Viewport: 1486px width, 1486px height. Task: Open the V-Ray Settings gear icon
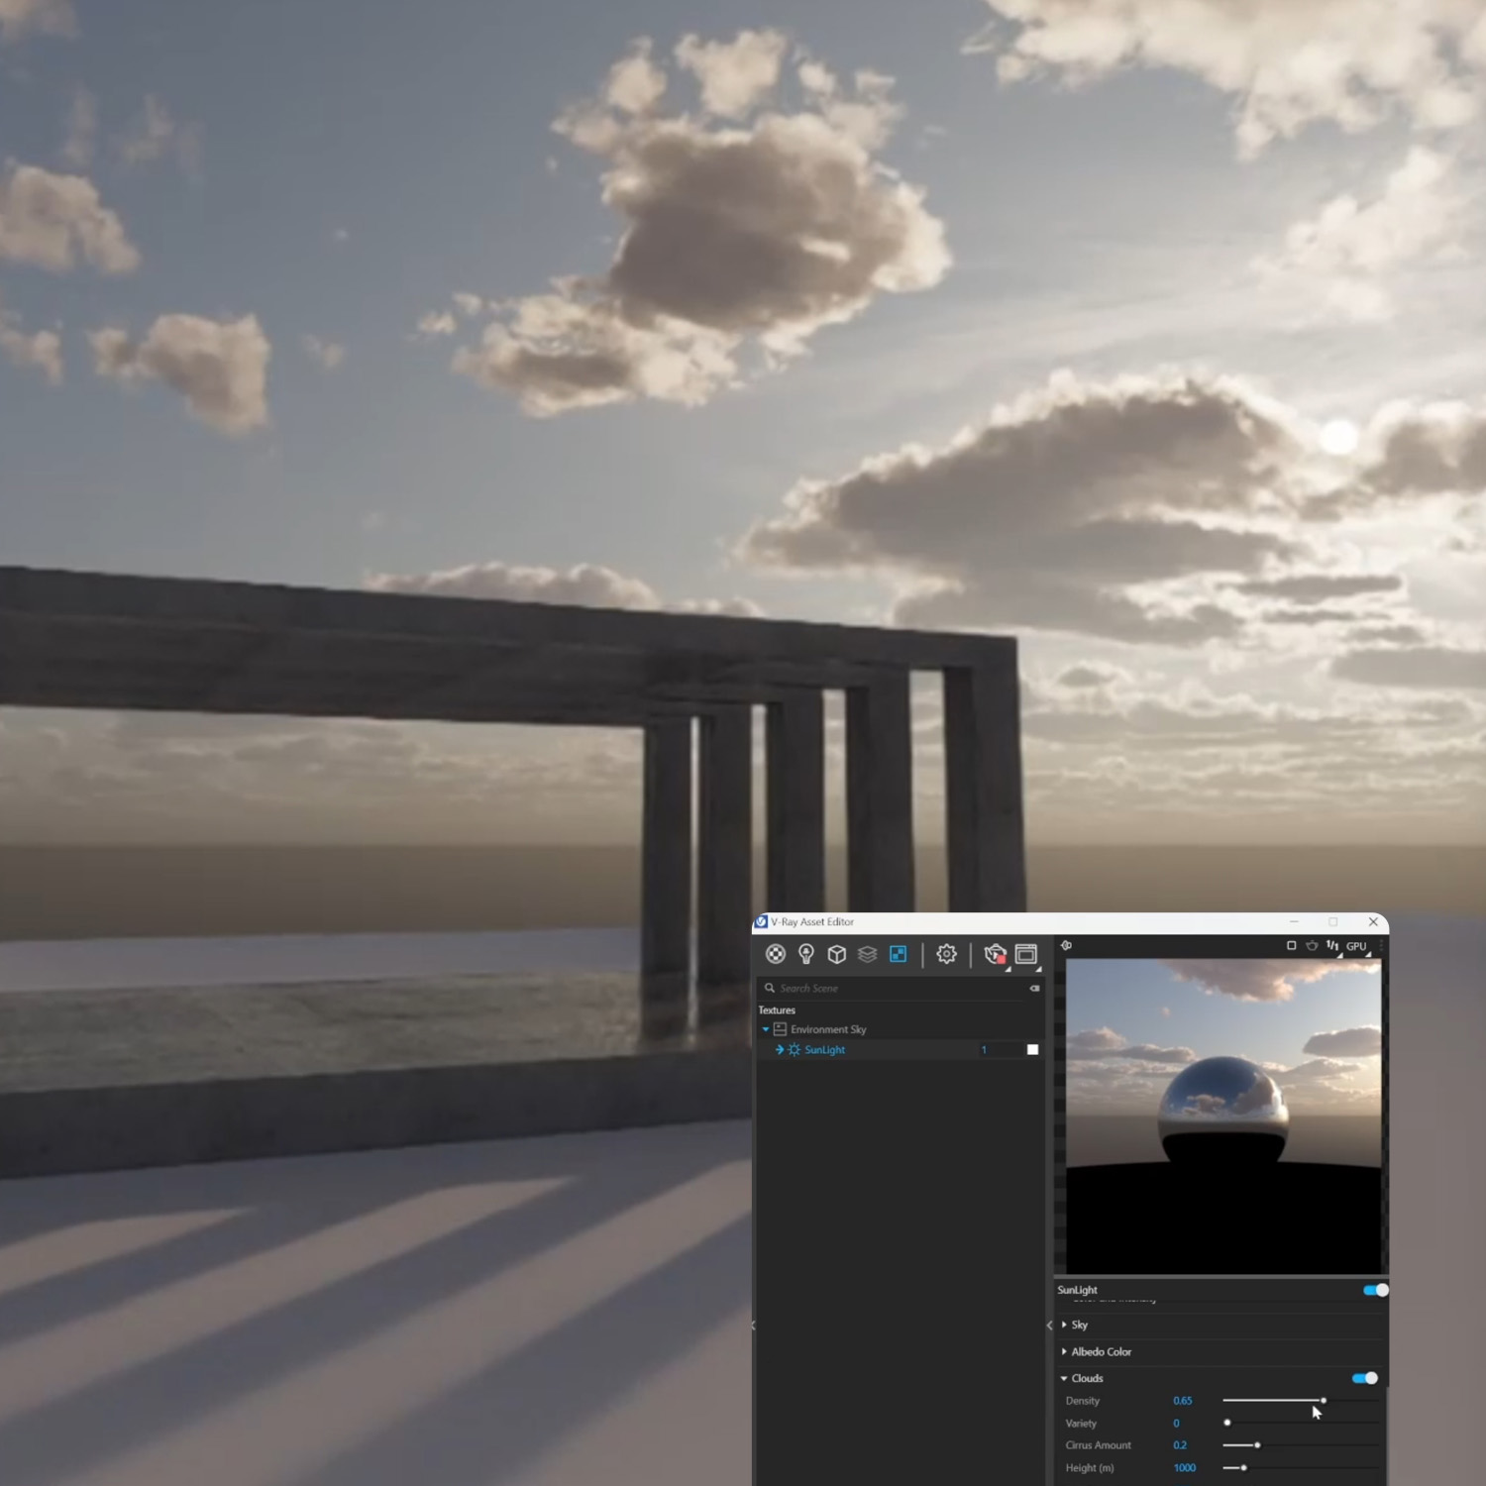click(947, 954)
